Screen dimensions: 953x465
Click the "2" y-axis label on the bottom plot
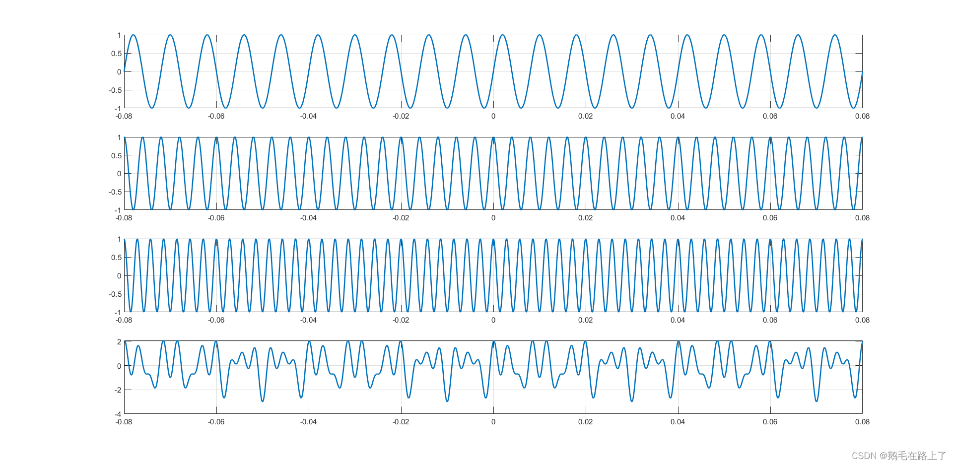pos(119,341)
